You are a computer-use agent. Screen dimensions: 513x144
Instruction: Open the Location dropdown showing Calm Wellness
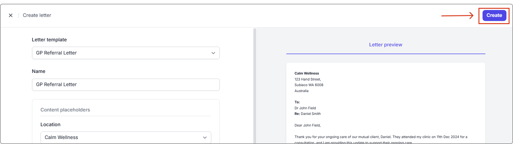pyautogui.click(x=126, y=137)
